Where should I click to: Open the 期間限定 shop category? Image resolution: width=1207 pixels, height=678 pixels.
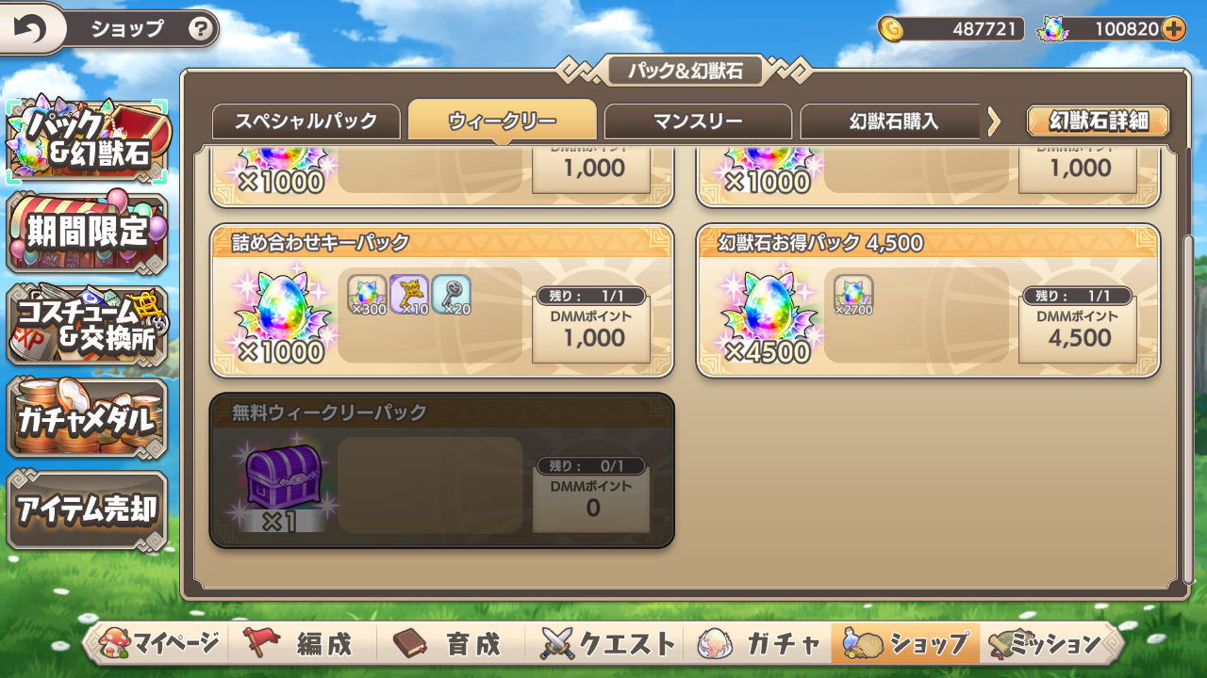[87, 232]
